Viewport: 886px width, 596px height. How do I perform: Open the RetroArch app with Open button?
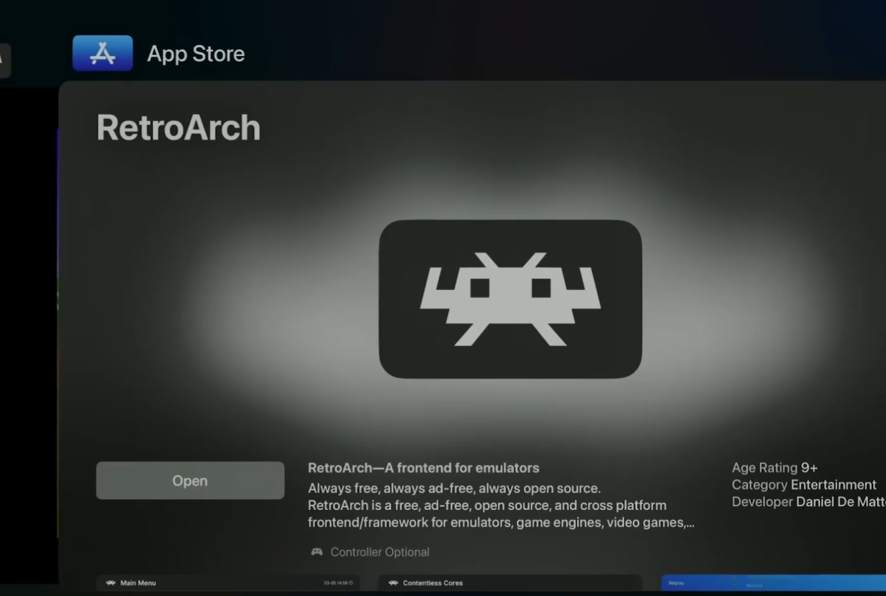pyautogui.click(x=190, y=481)
